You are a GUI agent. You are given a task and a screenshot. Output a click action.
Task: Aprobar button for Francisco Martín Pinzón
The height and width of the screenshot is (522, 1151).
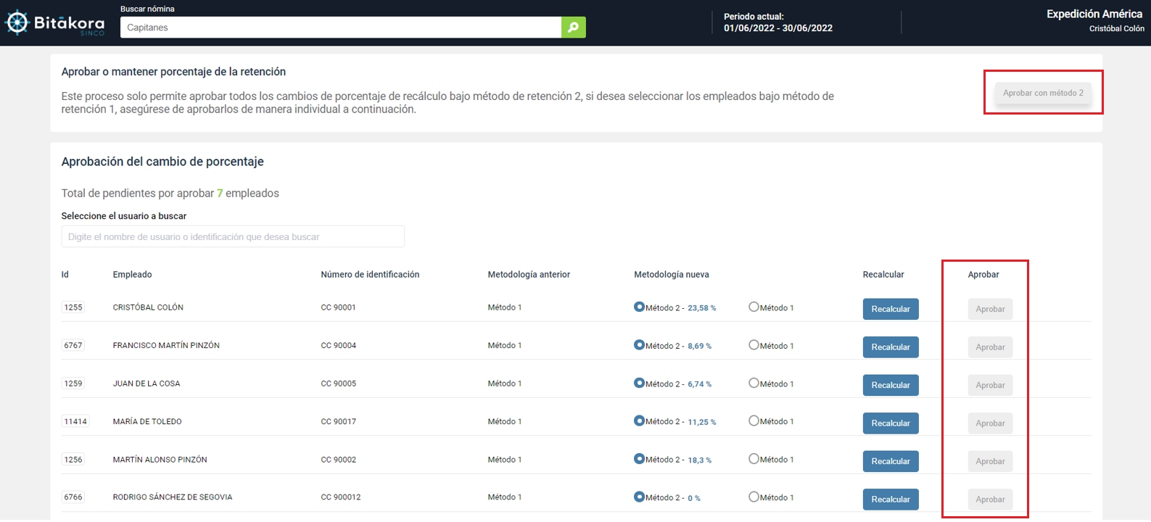pyautogui.click(x=990, y=347)
